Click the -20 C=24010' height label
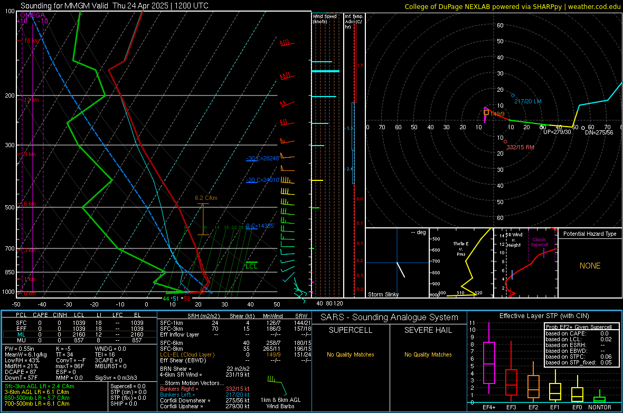 pyautogui.click(x=263, y=180)
